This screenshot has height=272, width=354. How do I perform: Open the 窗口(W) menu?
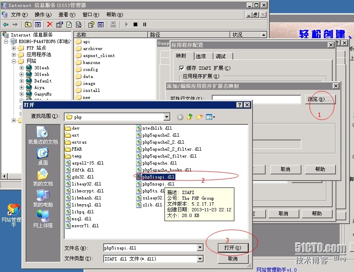(x=91, y=15)
